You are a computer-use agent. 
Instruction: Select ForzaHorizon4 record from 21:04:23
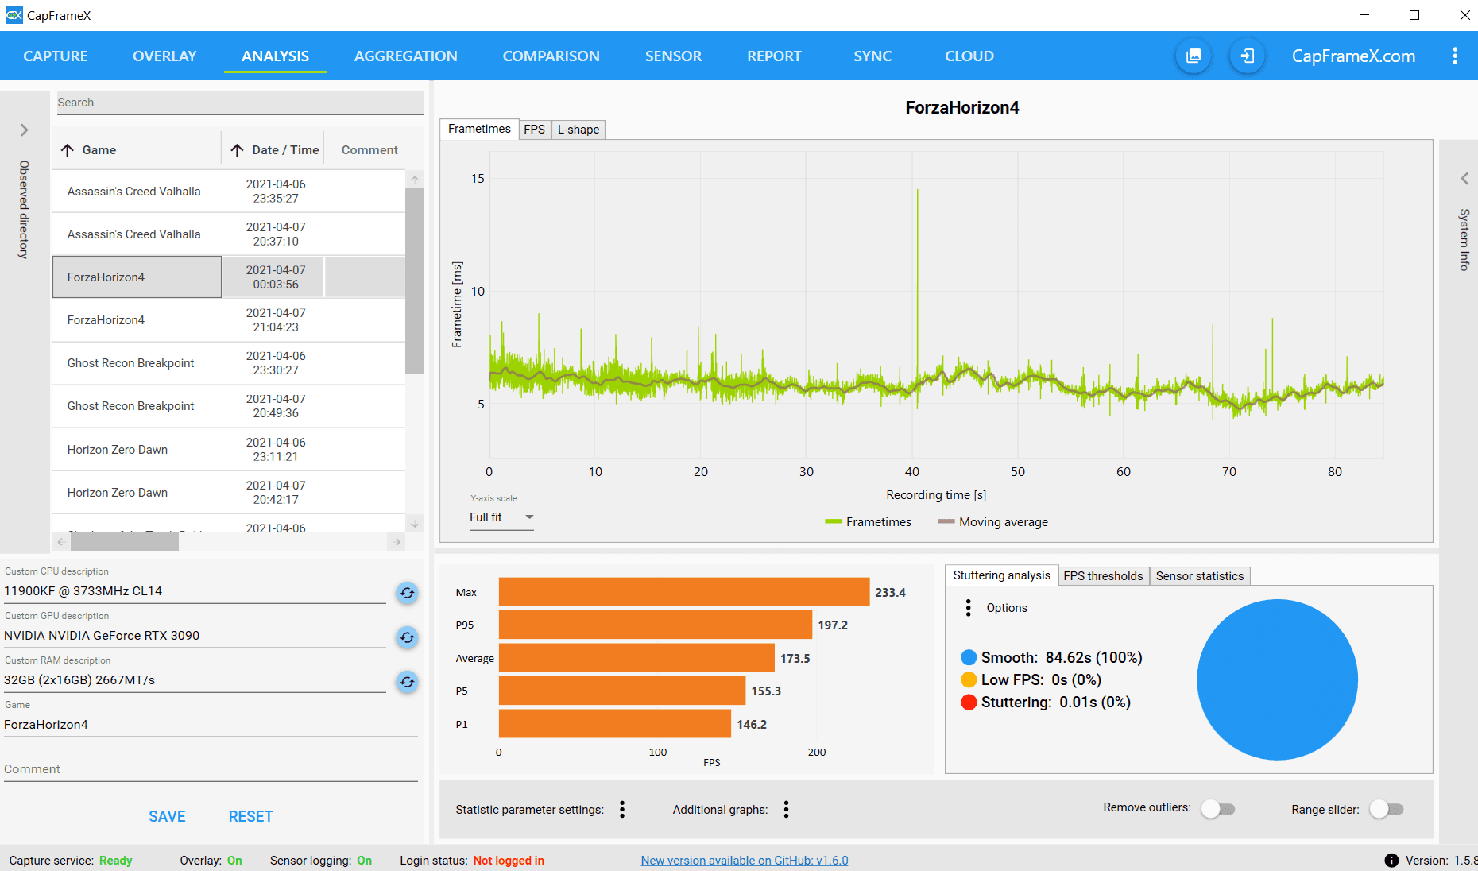229,320
